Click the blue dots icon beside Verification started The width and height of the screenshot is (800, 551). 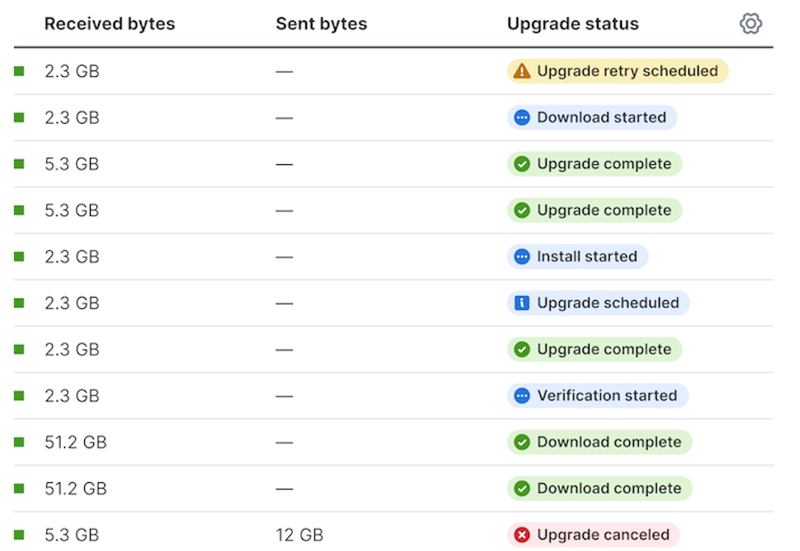(x=522, y=396)
